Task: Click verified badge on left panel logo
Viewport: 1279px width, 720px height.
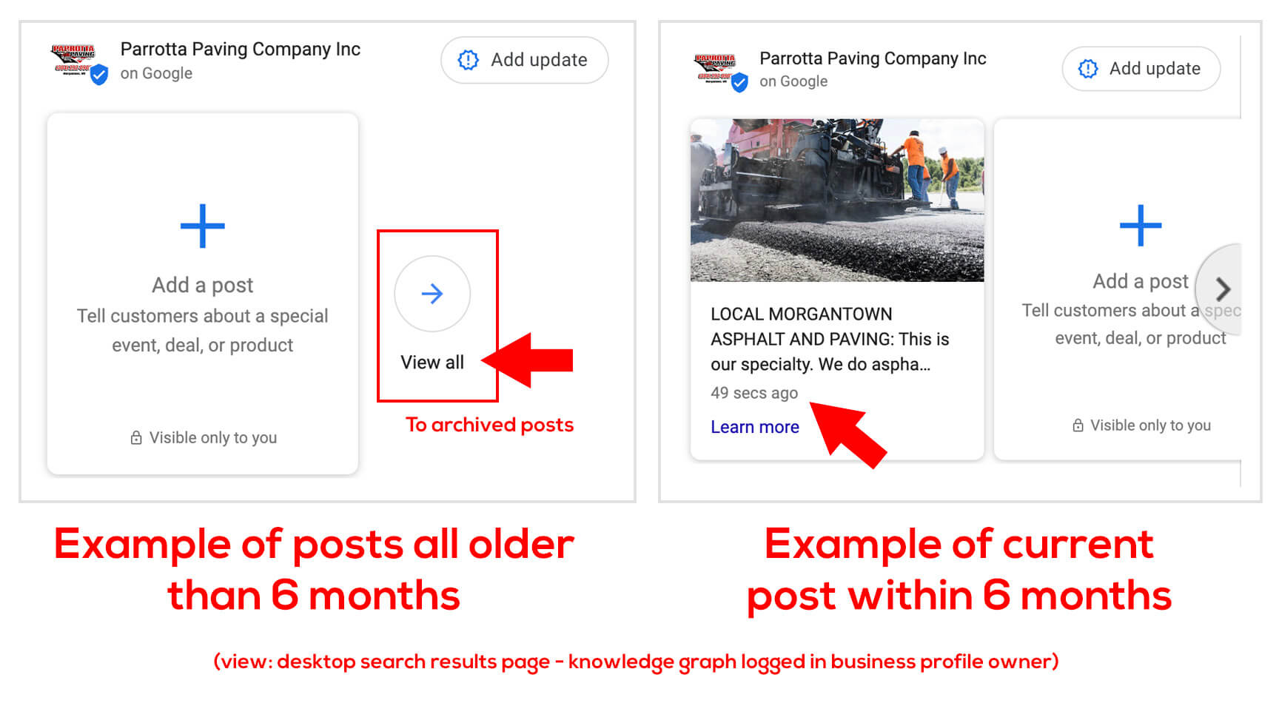Action: (99, 75)
